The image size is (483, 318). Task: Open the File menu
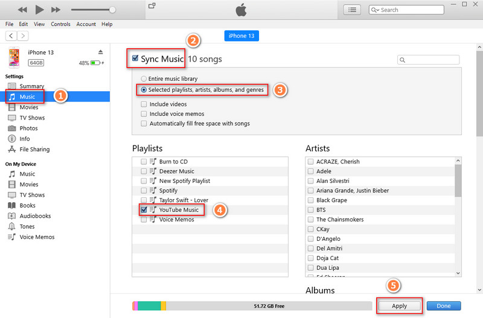coord(9,24)
